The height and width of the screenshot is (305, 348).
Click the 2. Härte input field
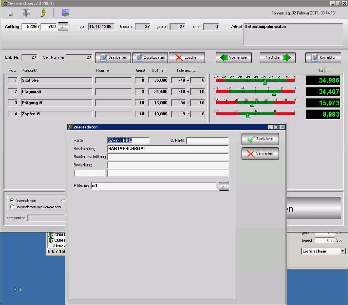pos(207,141)
